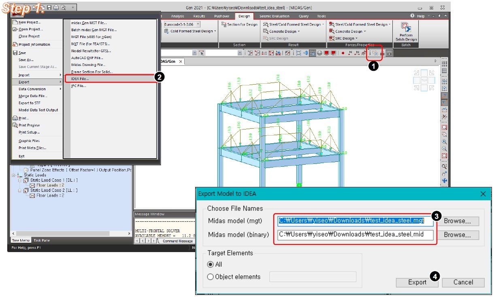Click Project Information in File menu
This screenshot has height=297, width=494.
(x=34, y=45)
